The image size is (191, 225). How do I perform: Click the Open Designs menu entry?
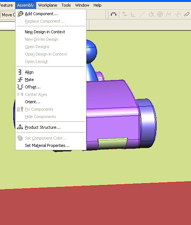tap(51, 47)
